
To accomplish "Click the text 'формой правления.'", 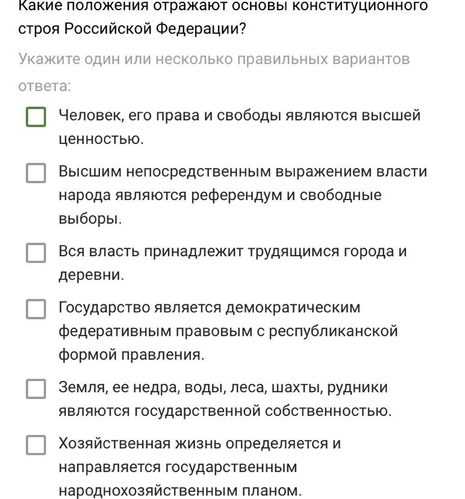I will click(131, 354).
